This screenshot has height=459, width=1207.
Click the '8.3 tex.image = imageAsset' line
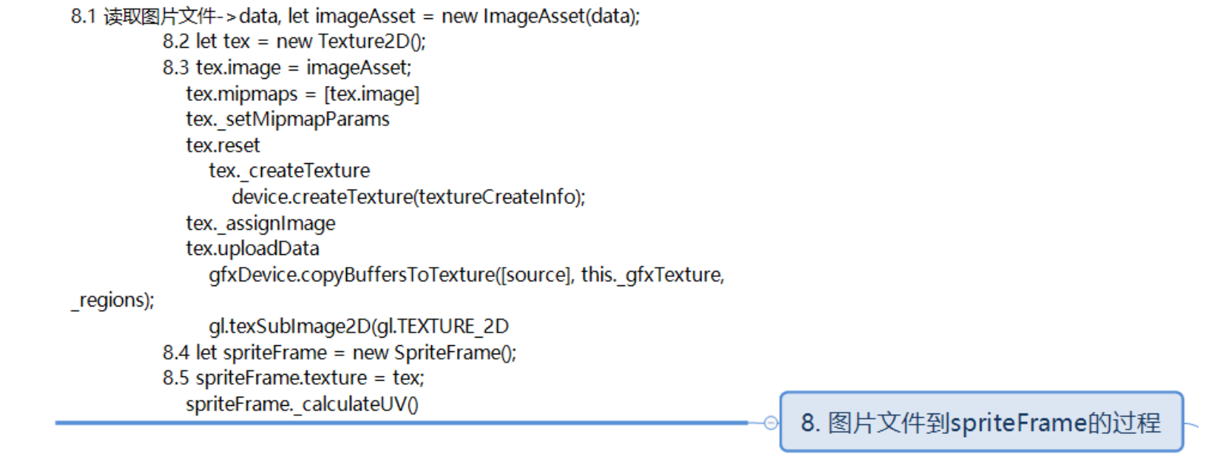pyautogui.click(x=287, y=68)
